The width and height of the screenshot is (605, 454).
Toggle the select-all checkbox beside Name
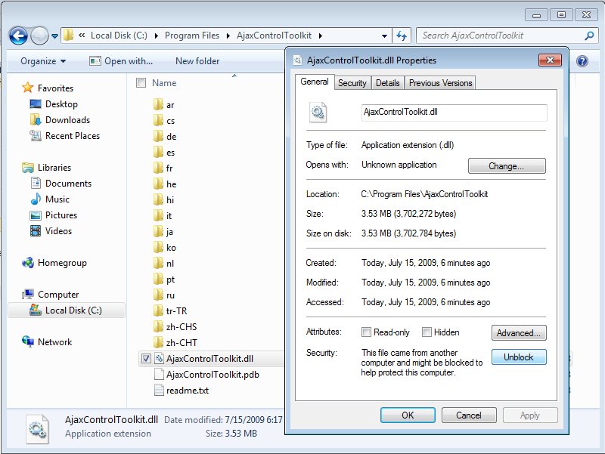point(141,83)
